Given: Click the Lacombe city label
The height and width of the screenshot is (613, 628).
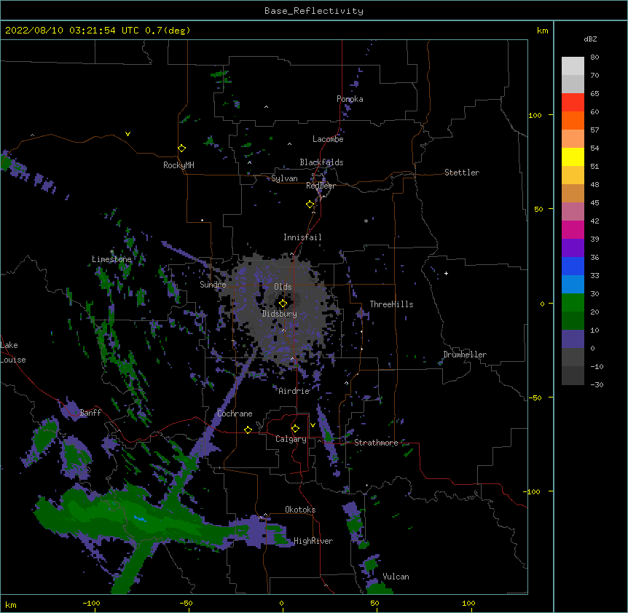Looking at the screenshot, I should click(328, 139).
